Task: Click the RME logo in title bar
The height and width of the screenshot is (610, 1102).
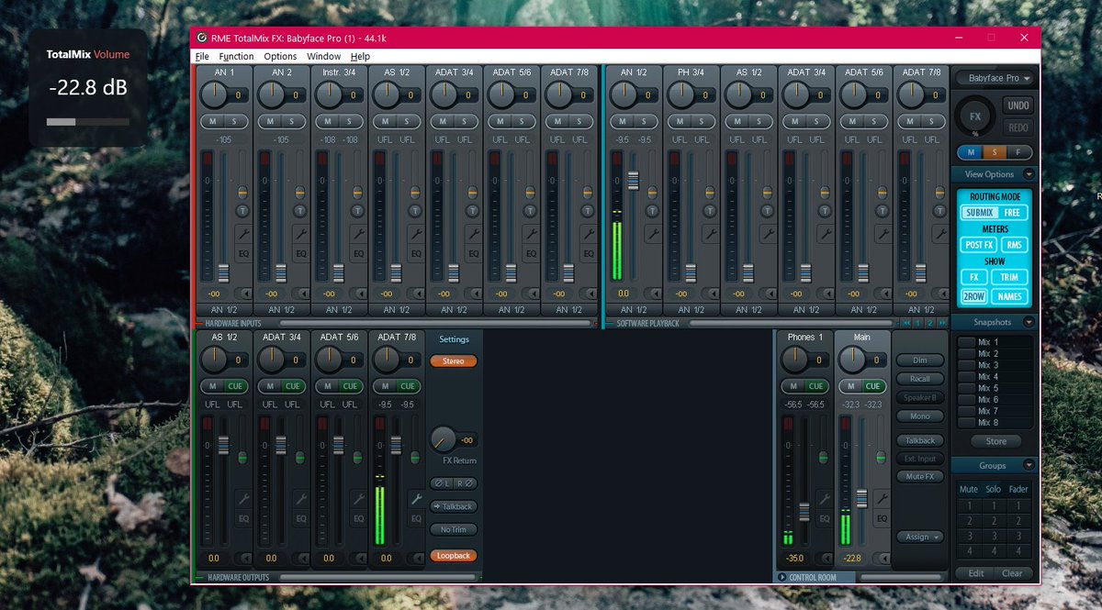Action: pyautogui.click(x=202, y=38)
